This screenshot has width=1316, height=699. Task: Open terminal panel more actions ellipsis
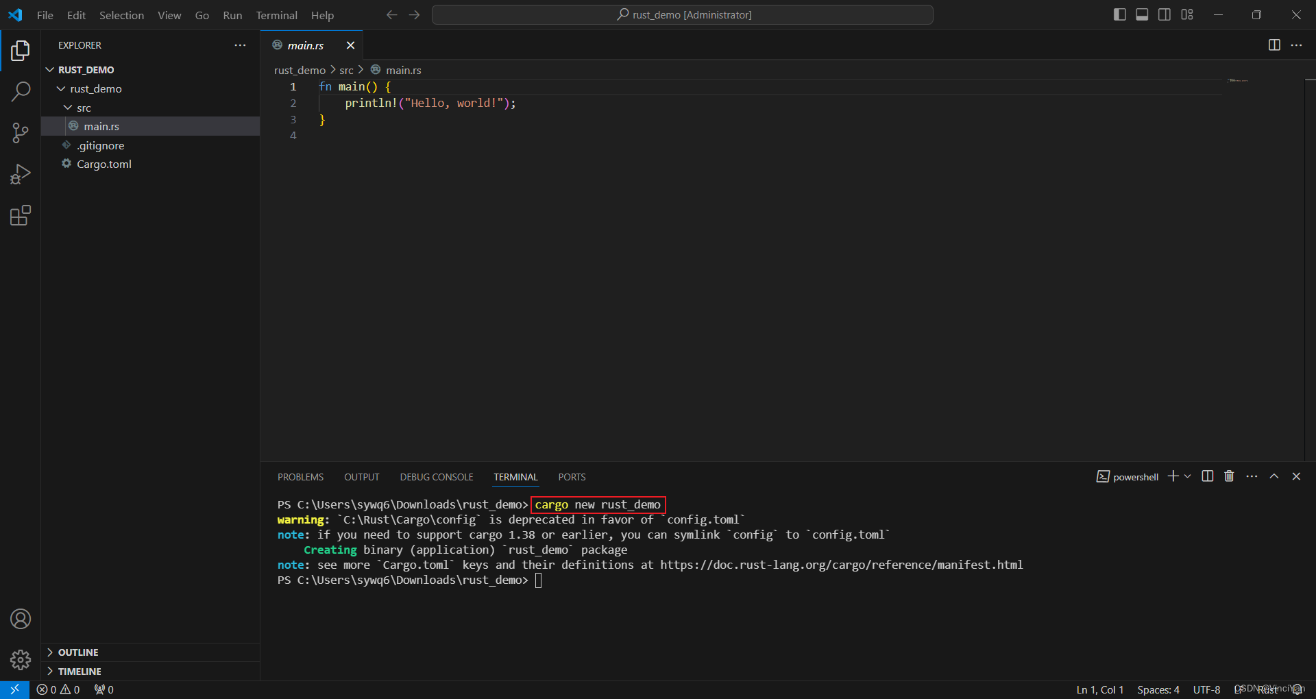coord(1252,476)
